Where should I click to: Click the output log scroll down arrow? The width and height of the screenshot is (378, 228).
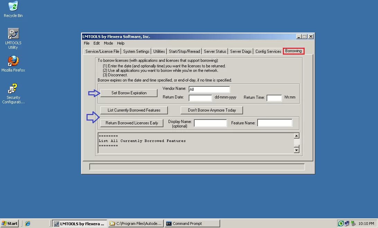pos(297,150)
